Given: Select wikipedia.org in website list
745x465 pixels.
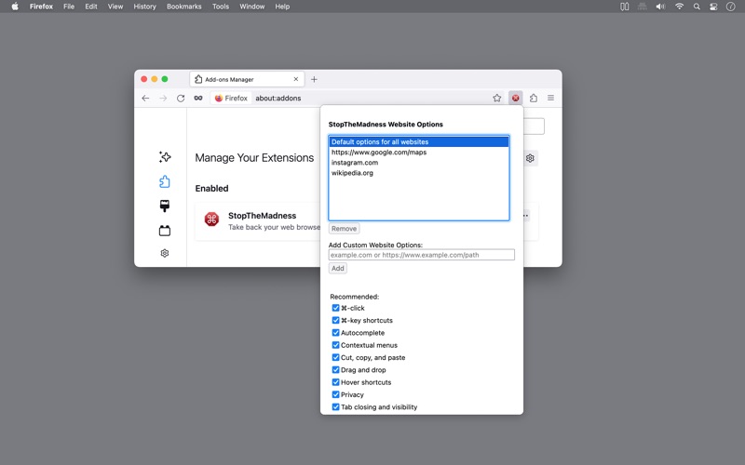Looking at the screenshot, I should click(418, 173).
